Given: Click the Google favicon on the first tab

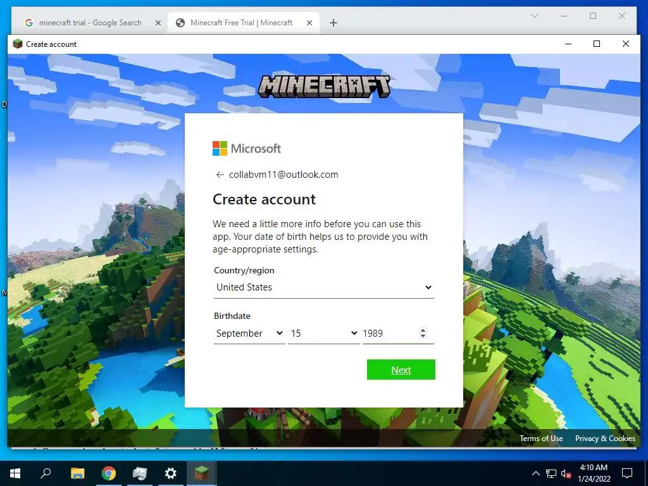Looking at the screenshot, I should click(x=29, y=23).
